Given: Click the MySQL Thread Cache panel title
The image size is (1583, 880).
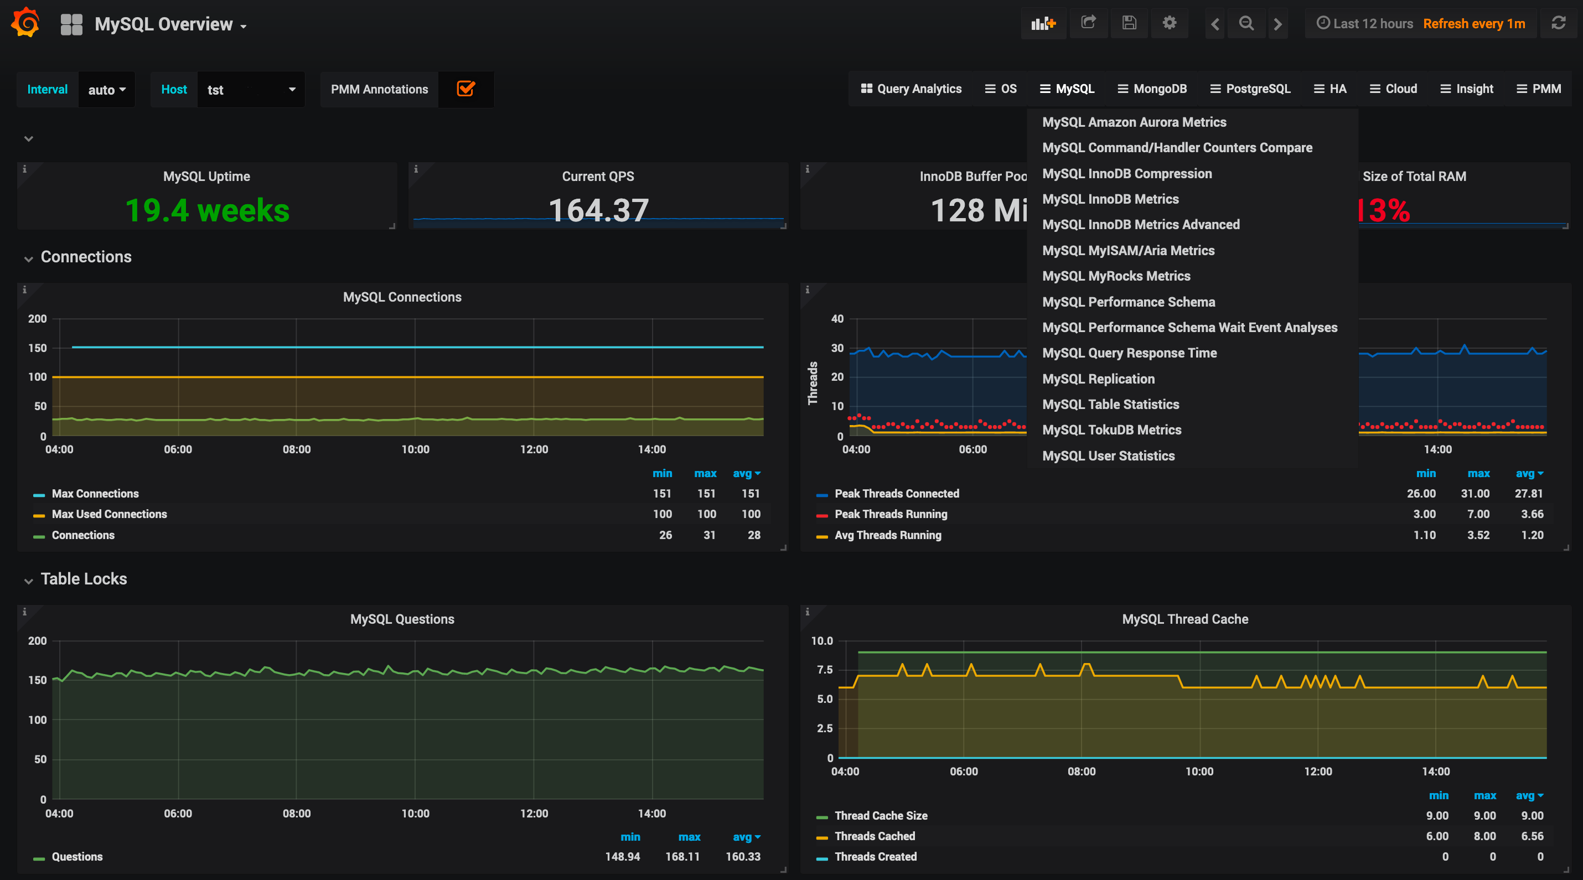Looking at the screenshot, I should [x=1185, y=619].
